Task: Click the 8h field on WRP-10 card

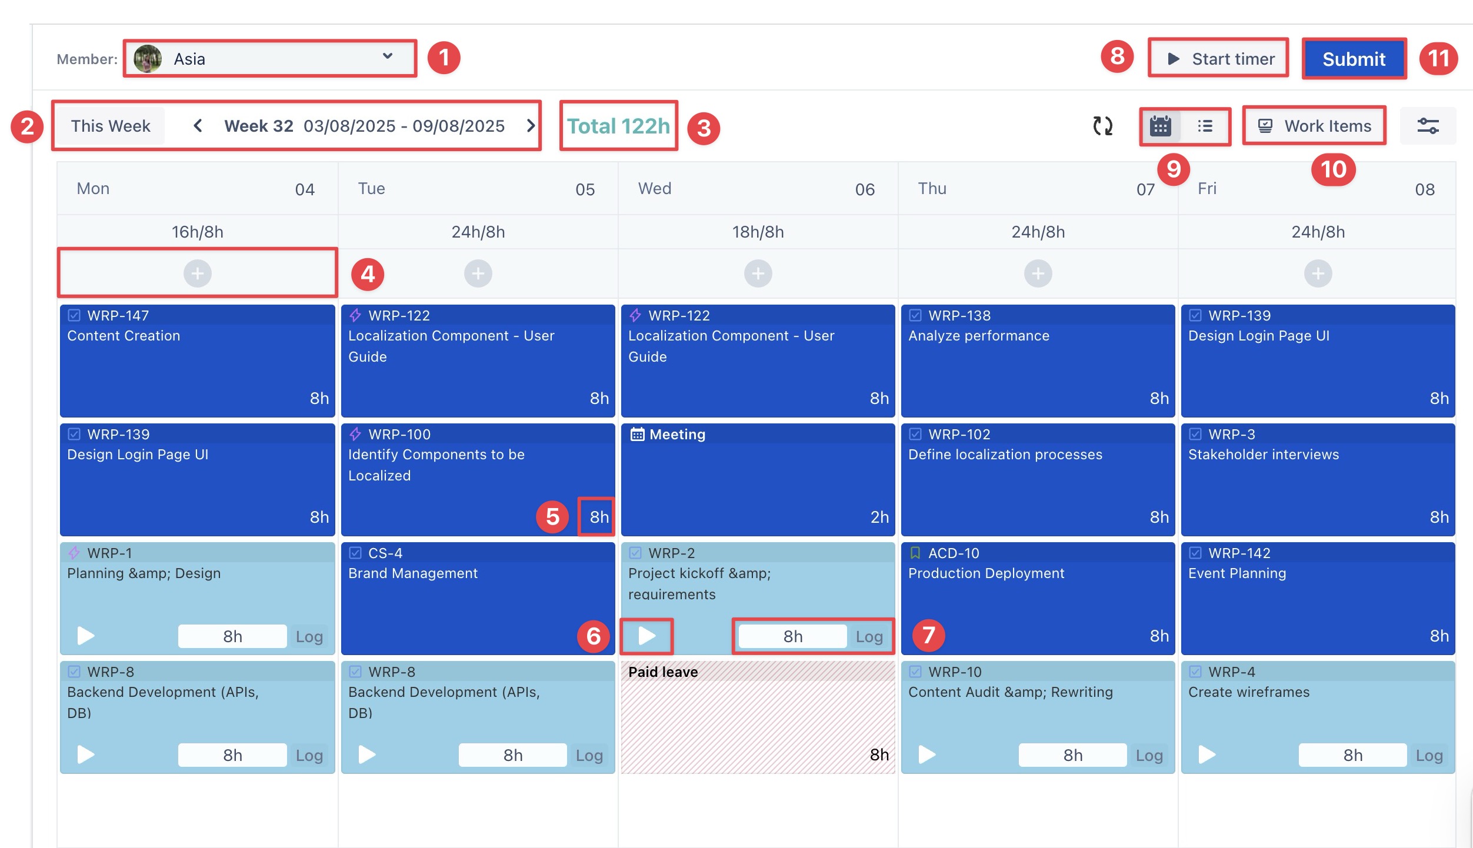Action: click(1072, 755)
